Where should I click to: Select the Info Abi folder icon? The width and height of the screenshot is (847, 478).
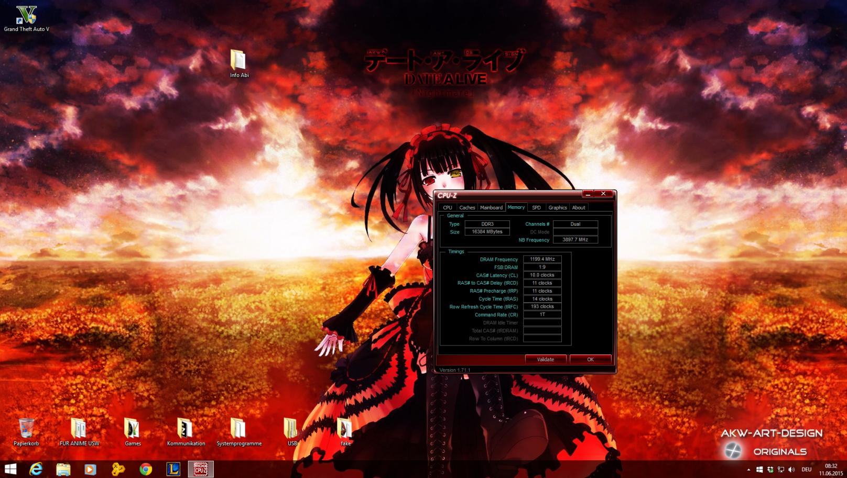[238, 64]
